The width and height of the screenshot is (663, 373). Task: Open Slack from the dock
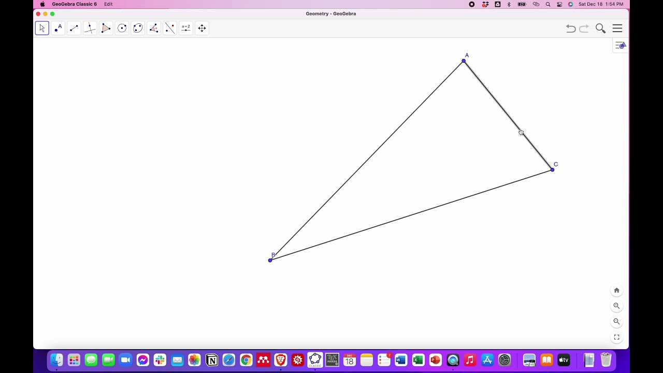160,360
